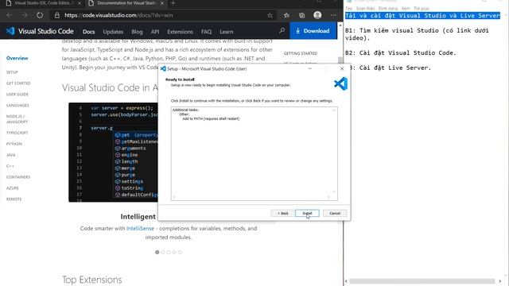This screenshot has width=509, height=286.
Task: Select Overview in the docs sidebar
Action: [17, 58]
